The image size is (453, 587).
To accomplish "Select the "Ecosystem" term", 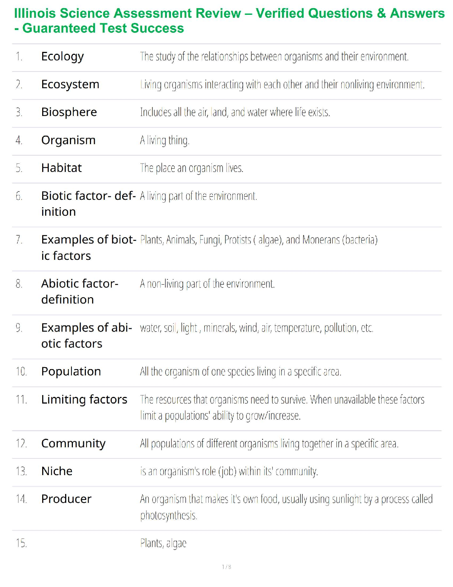I will [70, 84].
